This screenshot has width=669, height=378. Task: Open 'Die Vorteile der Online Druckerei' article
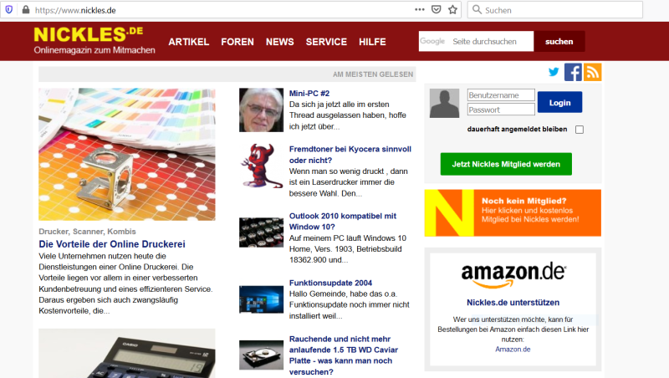click(112, 244)
